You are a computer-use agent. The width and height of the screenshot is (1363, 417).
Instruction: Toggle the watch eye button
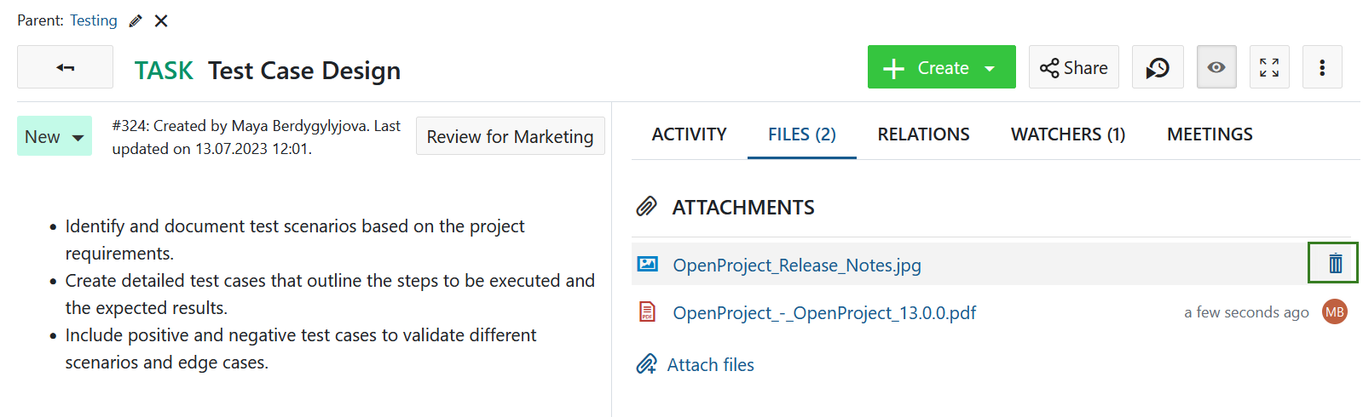pyautogui.click(x=1216, y=67)
